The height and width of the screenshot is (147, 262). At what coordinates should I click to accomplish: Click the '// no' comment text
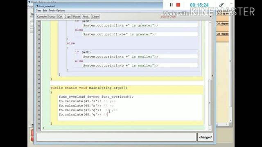pos(108,106)
